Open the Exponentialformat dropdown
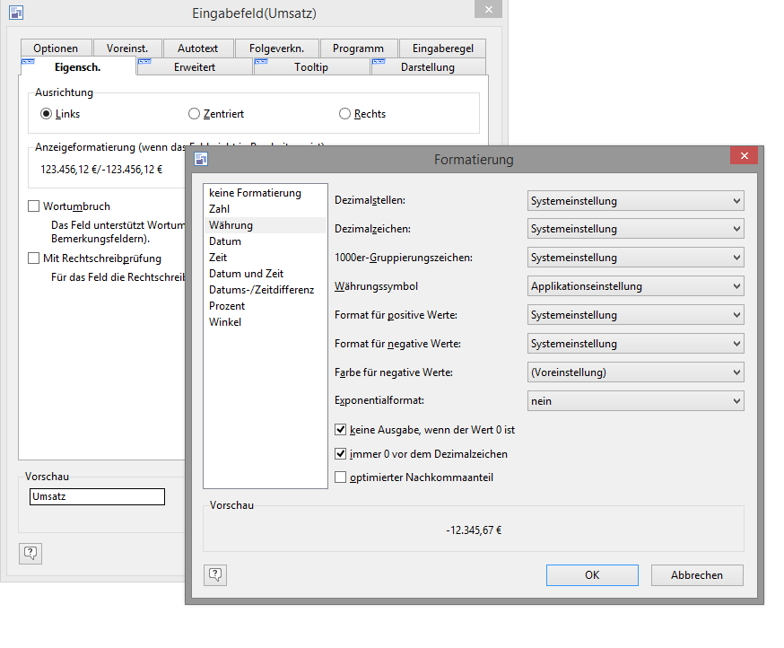This screenshot has height=648, width=784. [x=635, y=401]
